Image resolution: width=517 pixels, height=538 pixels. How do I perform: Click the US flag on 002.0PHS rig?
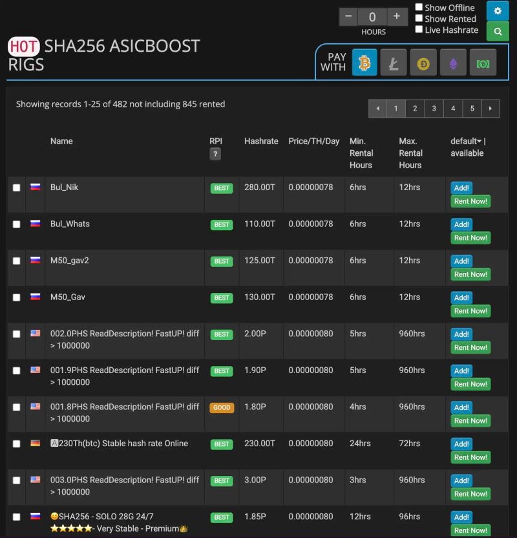pos(35,334)
